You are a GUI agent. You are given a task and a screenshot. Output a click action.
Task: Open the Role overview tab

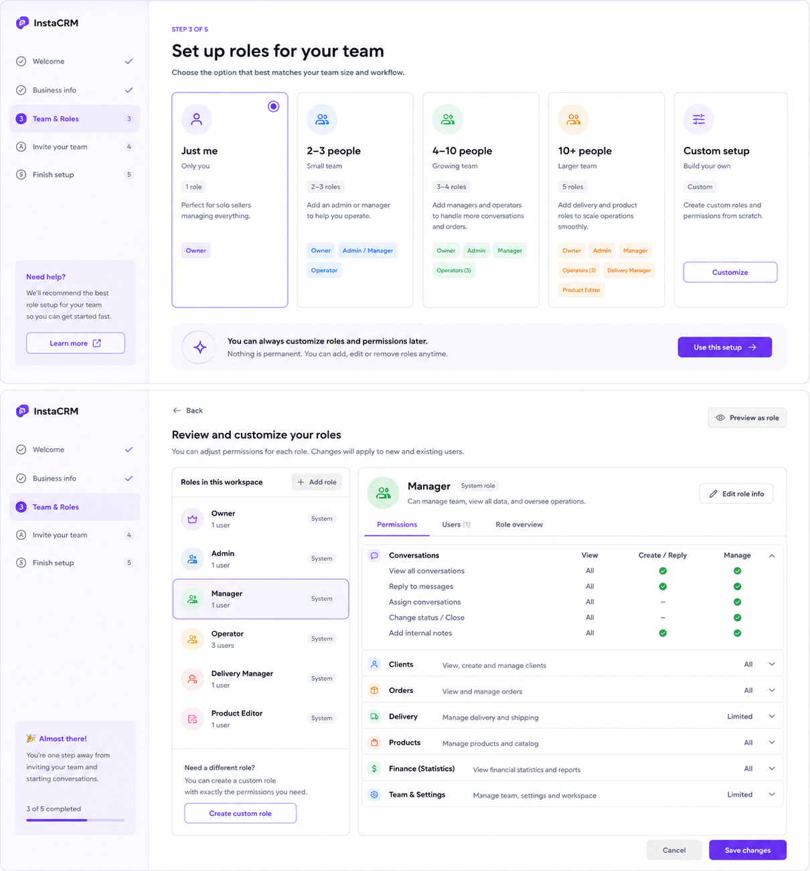[519, 525]
